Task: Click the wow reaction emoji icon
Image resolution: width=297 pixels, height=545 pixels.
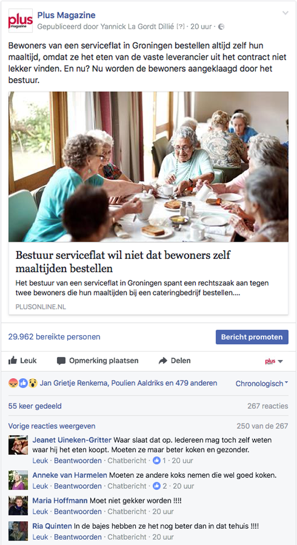Action: click(x=33, y=383)
